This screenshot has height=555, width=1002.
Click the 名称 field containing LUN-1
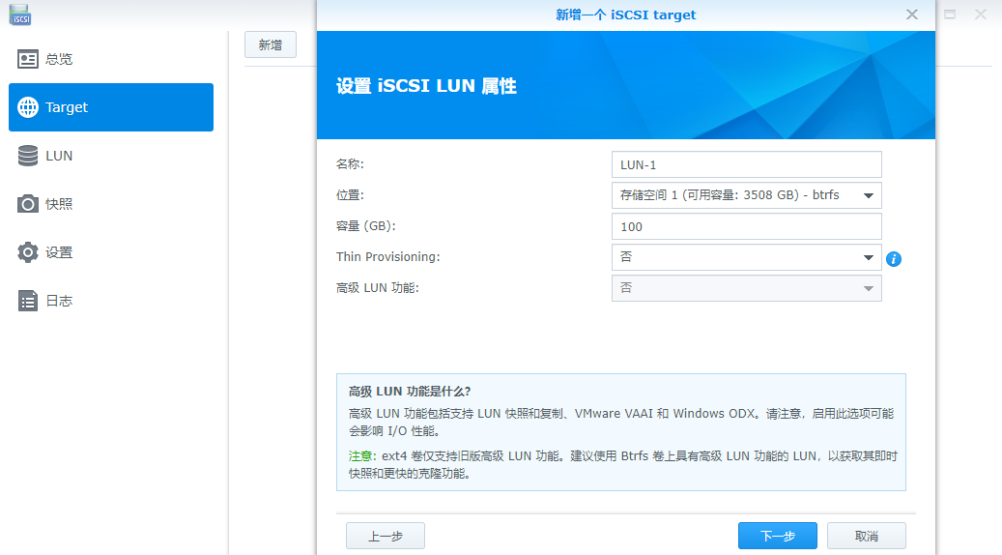[746, 164]
